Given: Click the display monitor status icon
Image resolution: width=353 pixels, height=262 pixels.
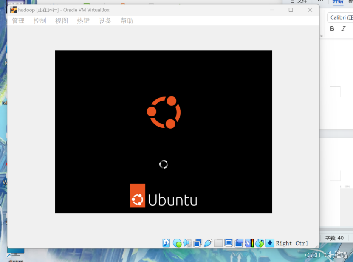Looking at the screenshot, I should (229, 243).
